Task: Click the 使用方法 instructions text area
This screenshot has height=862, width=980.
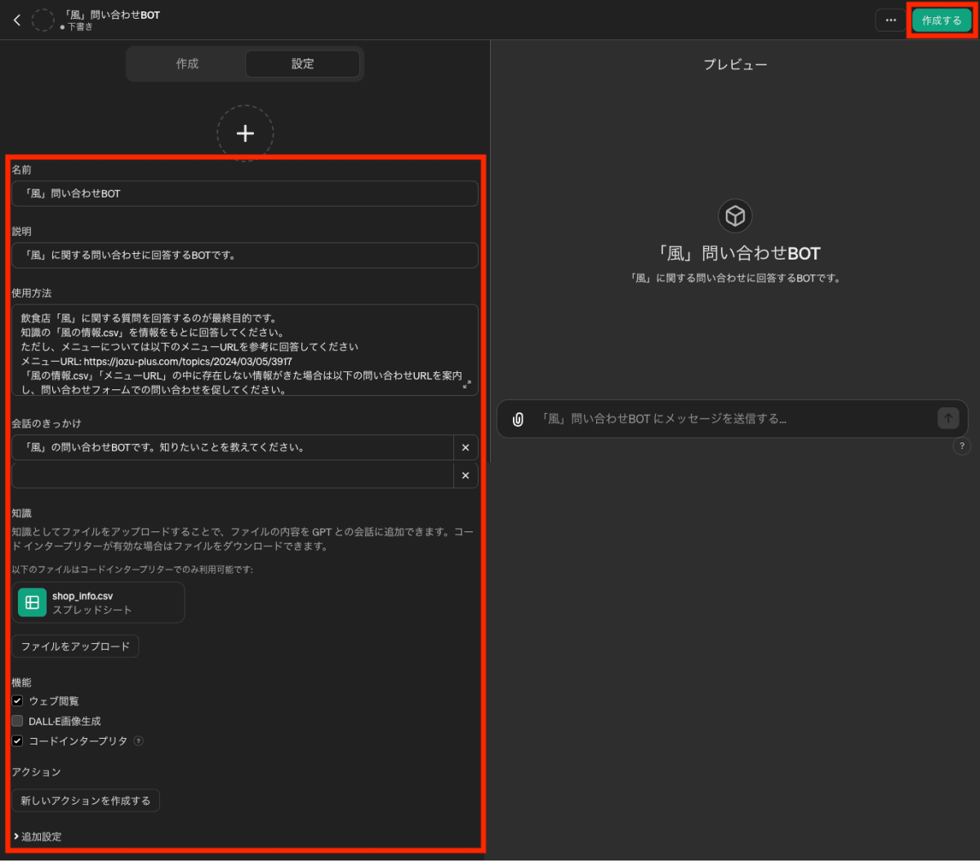Action: point(245,350)
